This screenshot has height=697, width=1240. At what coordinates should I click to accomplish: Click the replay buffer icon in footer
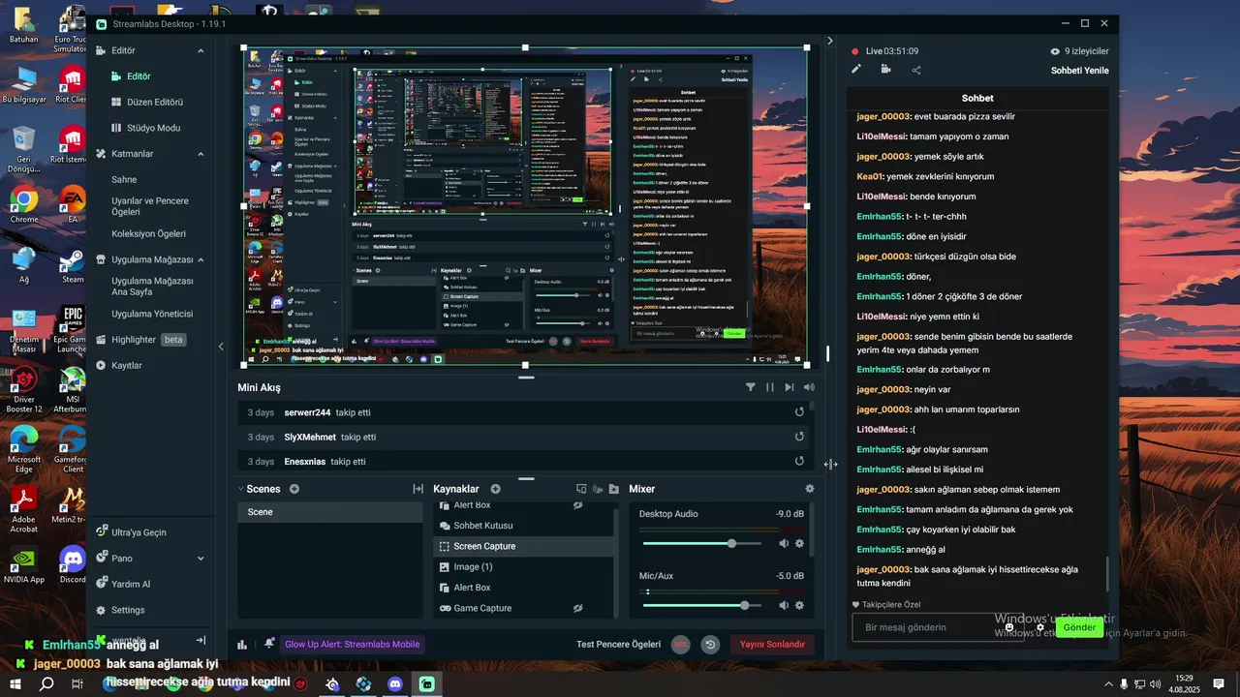[710, 645]
